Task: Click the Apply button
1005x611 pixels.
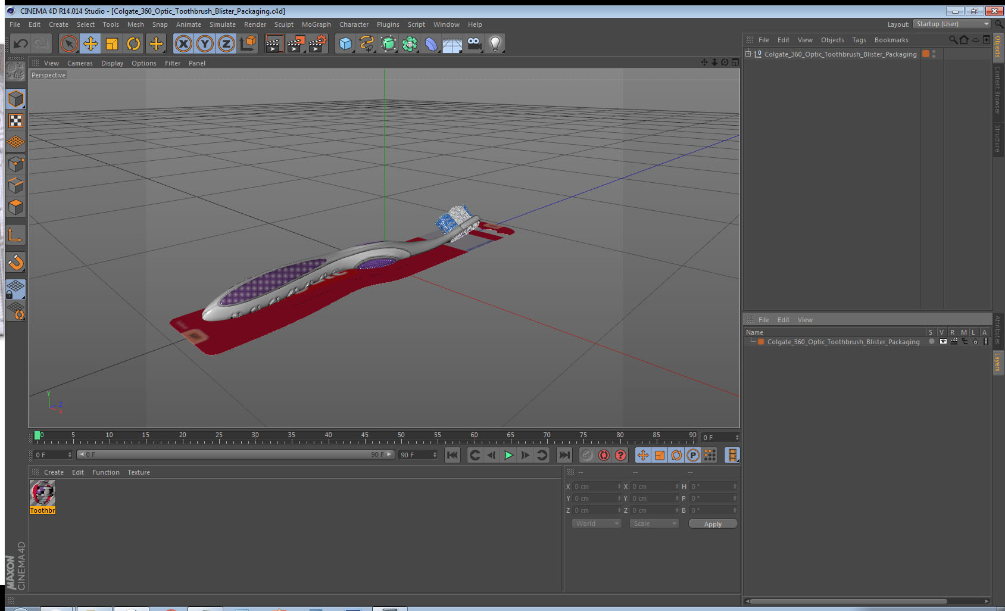Action: point(713,523)
